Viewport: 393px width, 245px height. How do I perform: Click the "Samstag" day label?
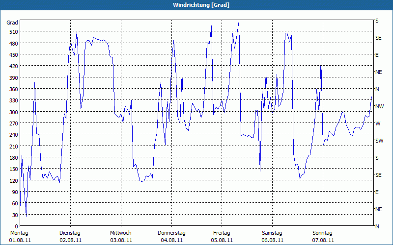pyautogui.click(x=272, y=233)
